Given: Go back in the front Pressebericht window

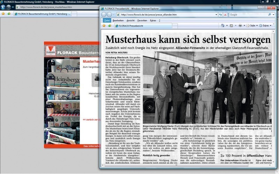Looking at the screenshot, I should click(104, 15).
